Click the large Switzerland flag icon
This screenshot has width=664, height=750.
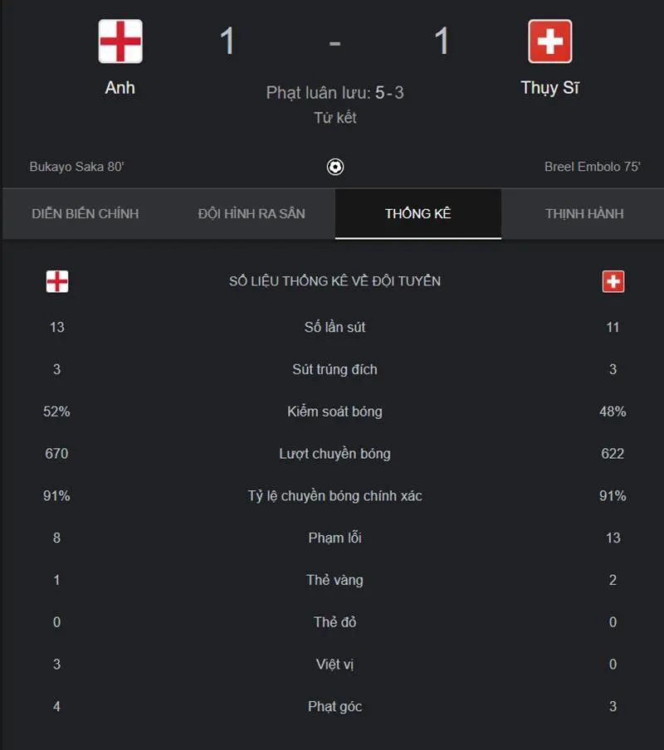tap(549, 41)
